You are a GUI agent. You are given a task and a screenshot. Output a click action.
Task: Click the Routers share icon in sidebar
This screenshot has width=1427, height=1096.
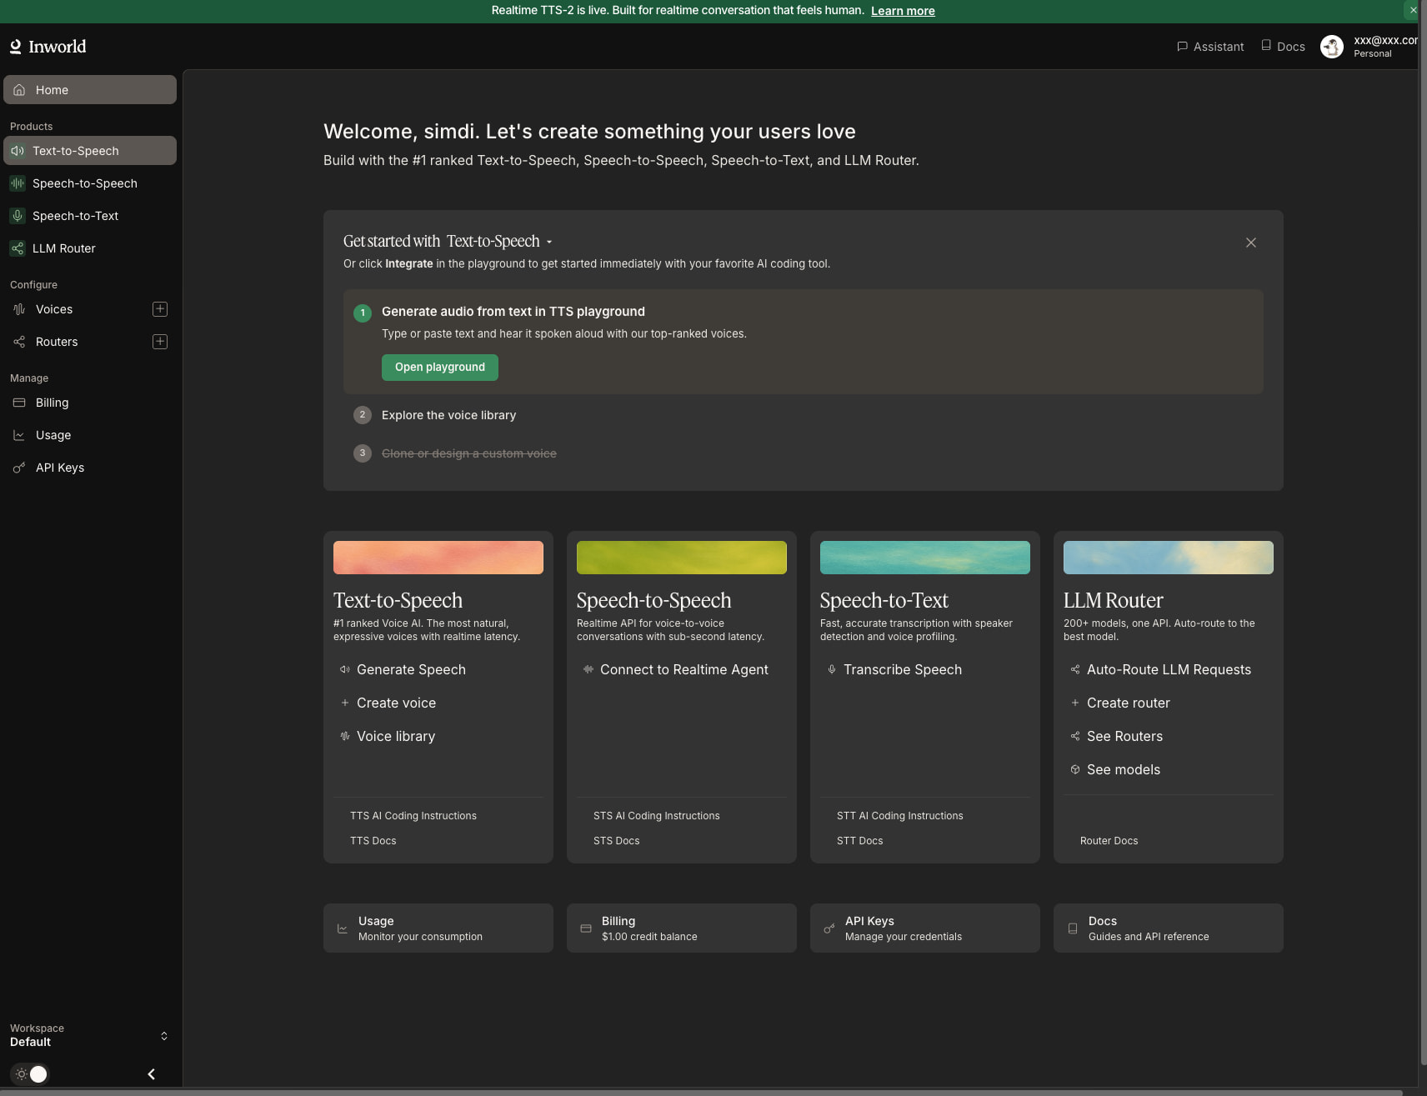point(19,342)
